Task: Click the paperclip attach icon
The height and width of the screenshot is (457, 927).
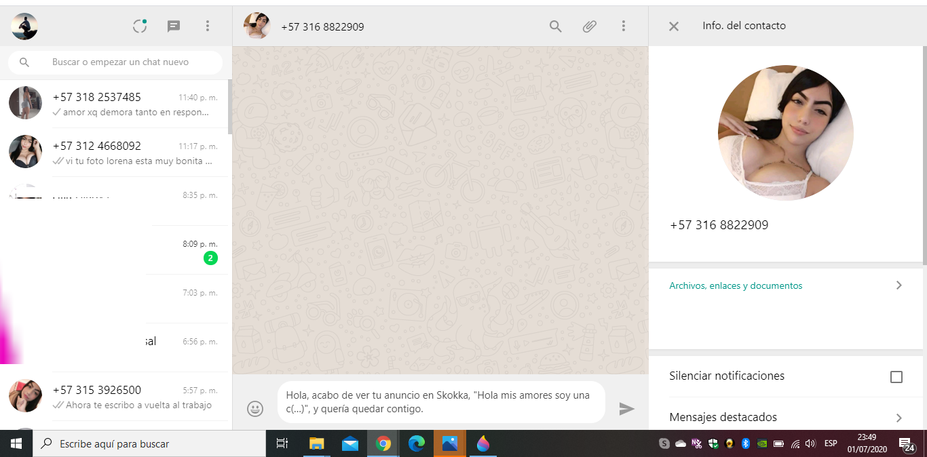Action: [x=589, y=26]
